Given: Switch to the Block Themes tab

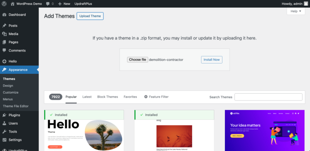Looking at the screenshot, I should (107, 97).
